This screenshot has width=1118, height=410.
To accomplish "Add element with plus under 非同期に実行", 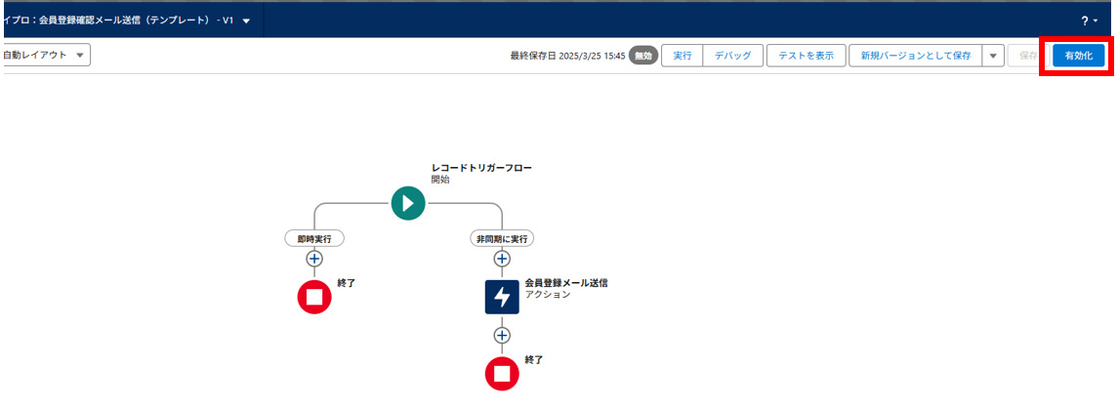I will (502, 259).
